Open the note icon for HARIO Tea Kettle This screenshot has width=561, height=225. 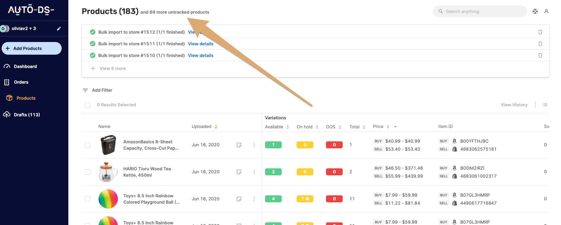click(x=239, y=172)
